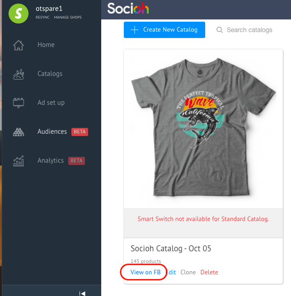Click the Ad set up billboard icon

click(19, 103)
